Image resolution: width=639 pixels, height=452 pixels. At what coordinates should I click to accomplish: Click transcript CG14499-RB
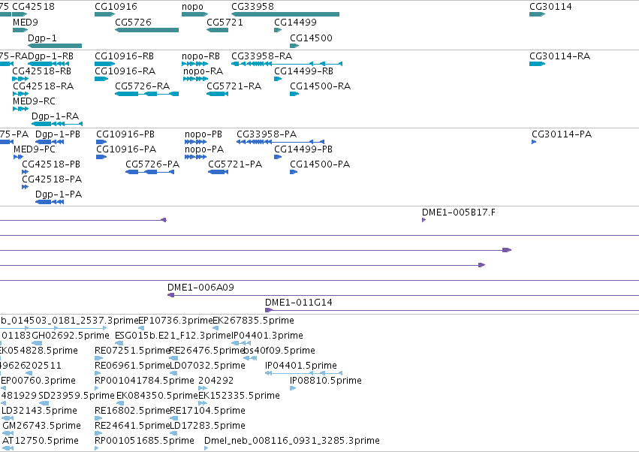click(278, 79)
